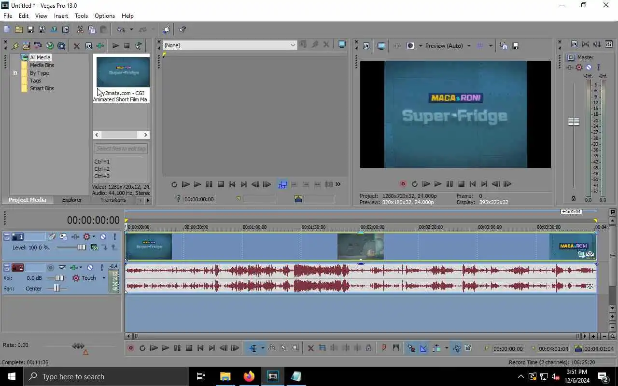Open track 1 automation settings dropdown

pyautogui.click(x=93, y=237)
